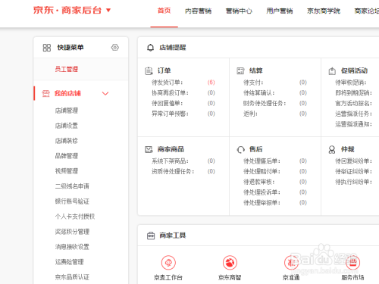This screenshot has height=284, width=379.
Task: Click the 促销活动 section icon
Action: click(332, 71)
